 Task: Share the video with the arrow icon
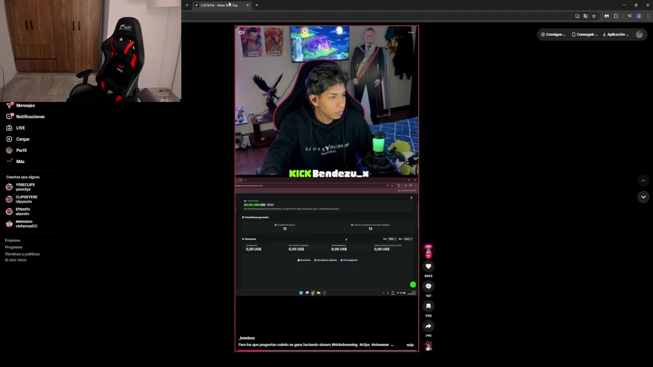point(428,326)
